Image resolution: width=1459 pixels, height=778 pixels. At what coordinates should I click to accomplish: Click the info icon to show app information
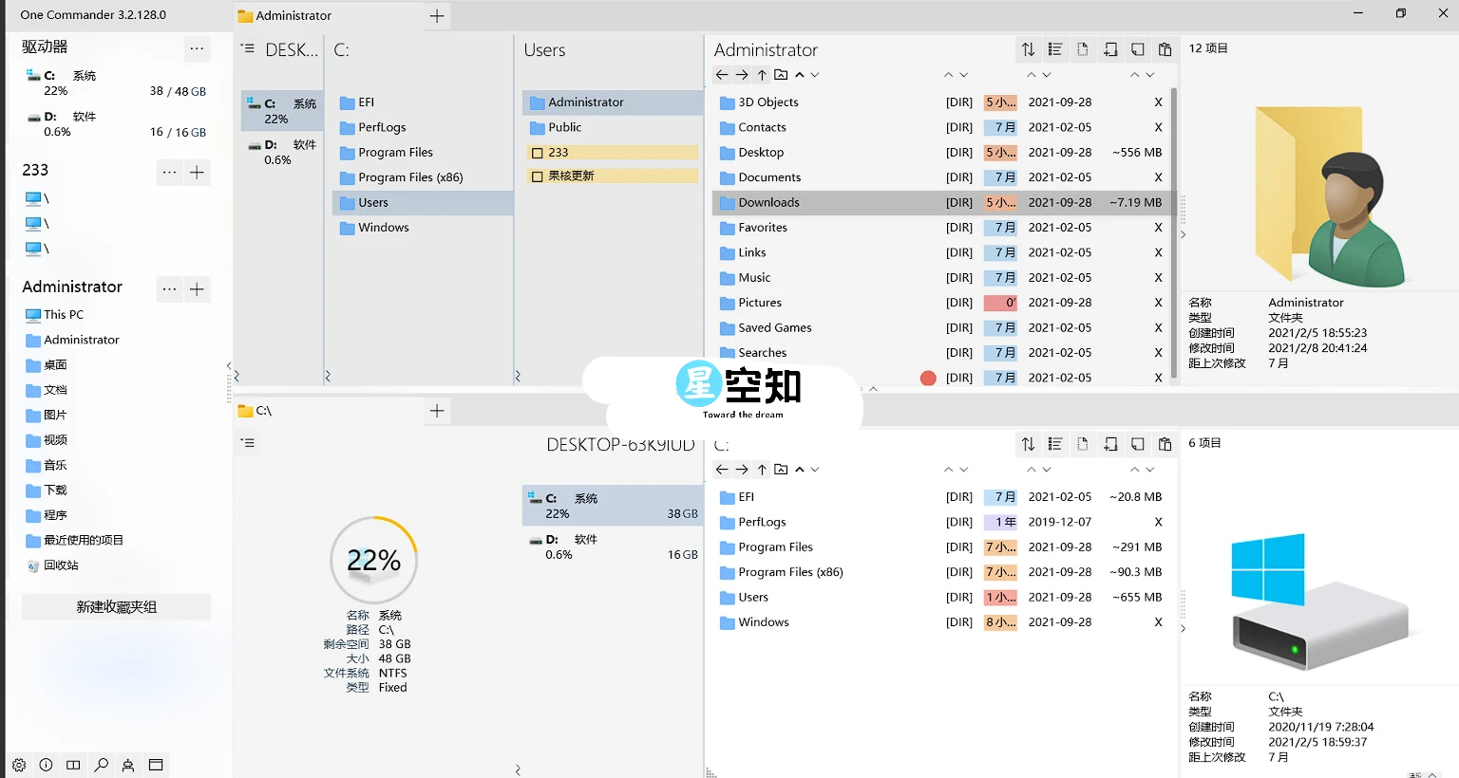tap(46, 765)
